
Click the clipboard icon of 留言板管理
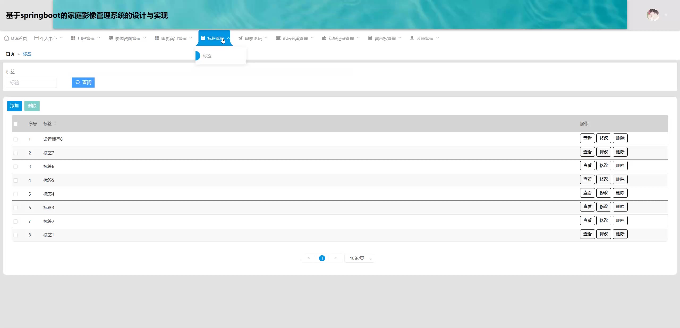(x=370, y=38)
